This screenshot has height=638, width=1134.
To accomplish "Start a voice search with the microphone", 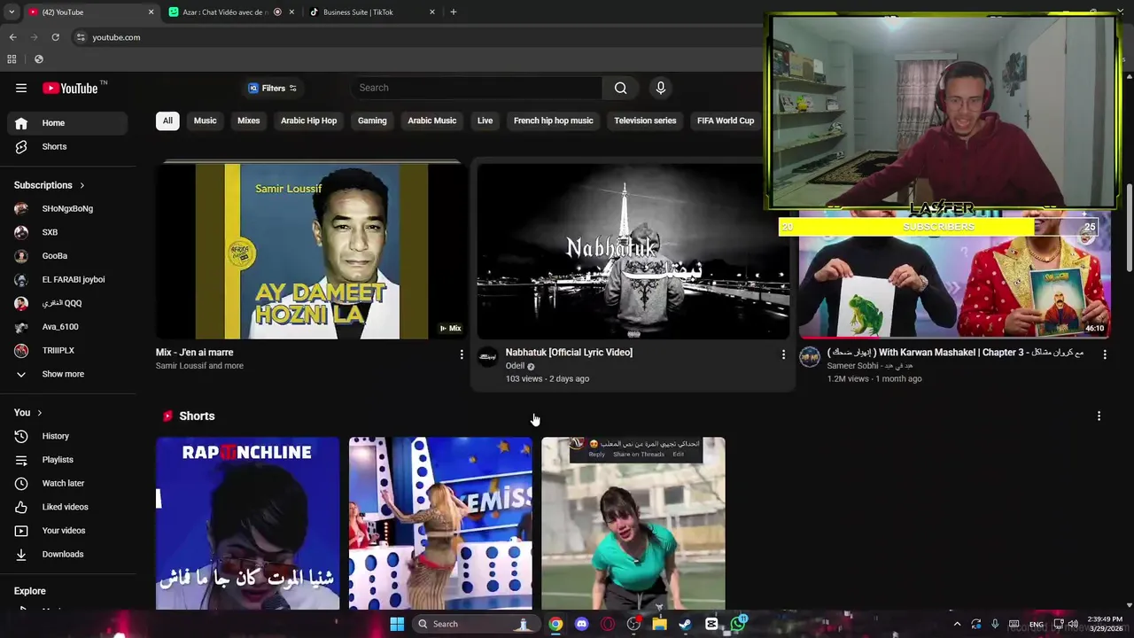I will coord(660,88).
